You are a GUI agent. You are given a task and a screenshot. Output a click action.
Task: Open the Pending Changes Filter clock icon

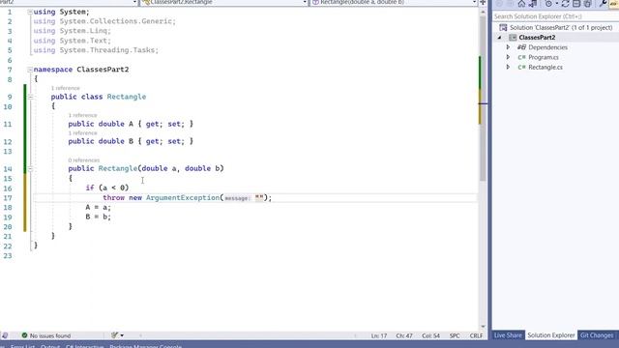(x=548, y=4)
